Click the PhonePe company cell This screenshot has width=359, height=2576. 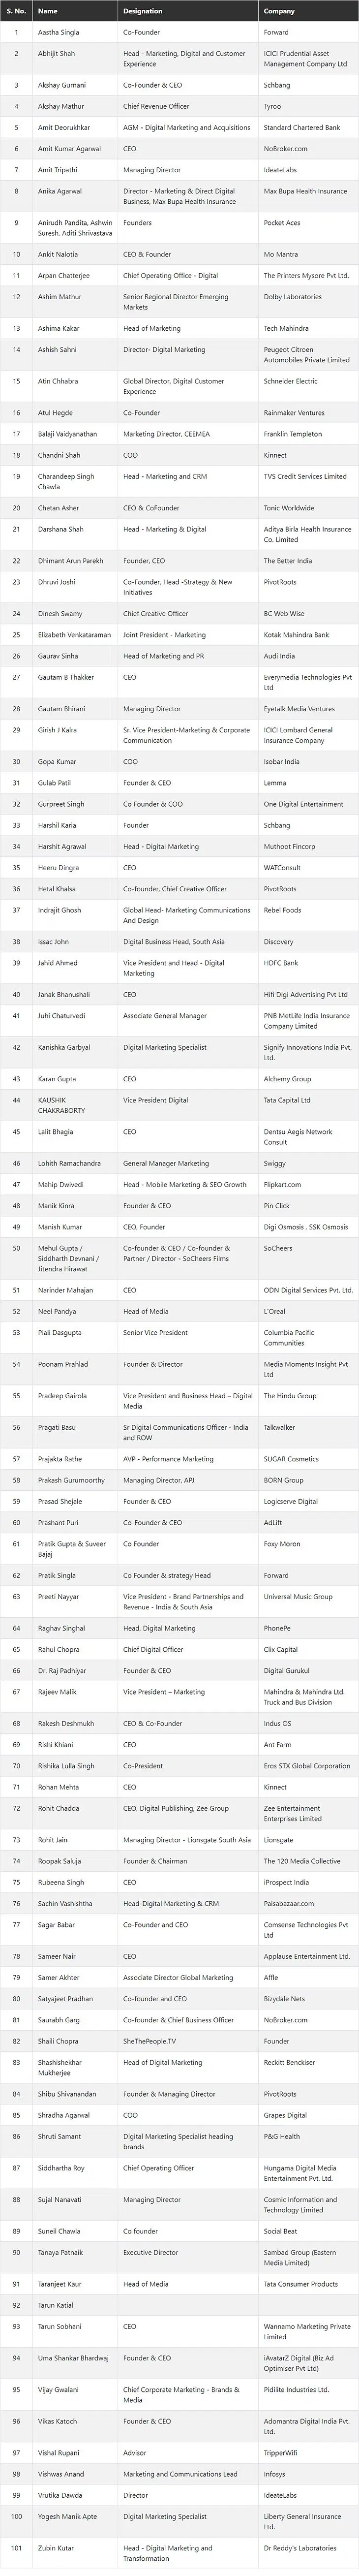tap(278, 1628)
